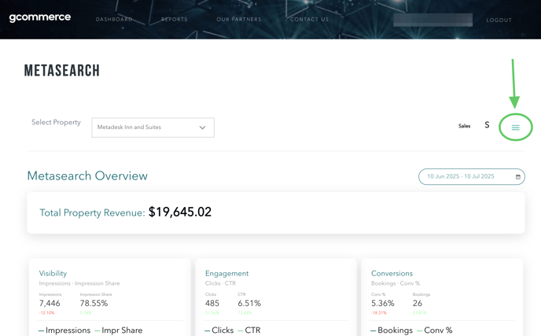Viewport: 541px width, 336px height.
Task: Toggle the Clicks chart series
Action: pyautogui.click(x=221, y=330)
